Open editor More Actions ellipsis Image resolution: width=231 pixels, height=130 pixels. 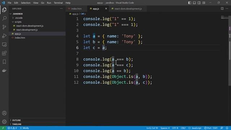click(227, 9)
